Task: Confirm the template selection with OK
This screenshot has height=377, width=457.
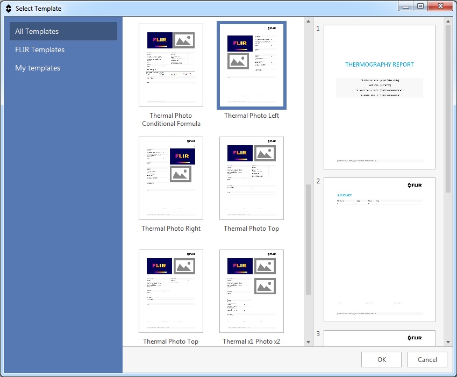Action: pos(381,360)
